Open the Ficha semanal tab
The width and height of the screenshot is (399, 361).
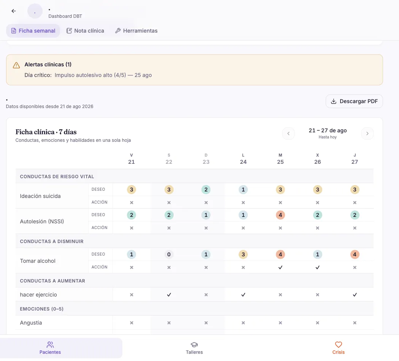(x=33, y=31)
